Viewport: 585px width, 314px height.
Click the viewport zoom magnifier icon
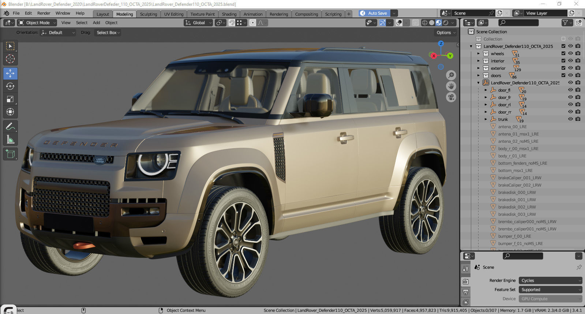pos(451,75)
